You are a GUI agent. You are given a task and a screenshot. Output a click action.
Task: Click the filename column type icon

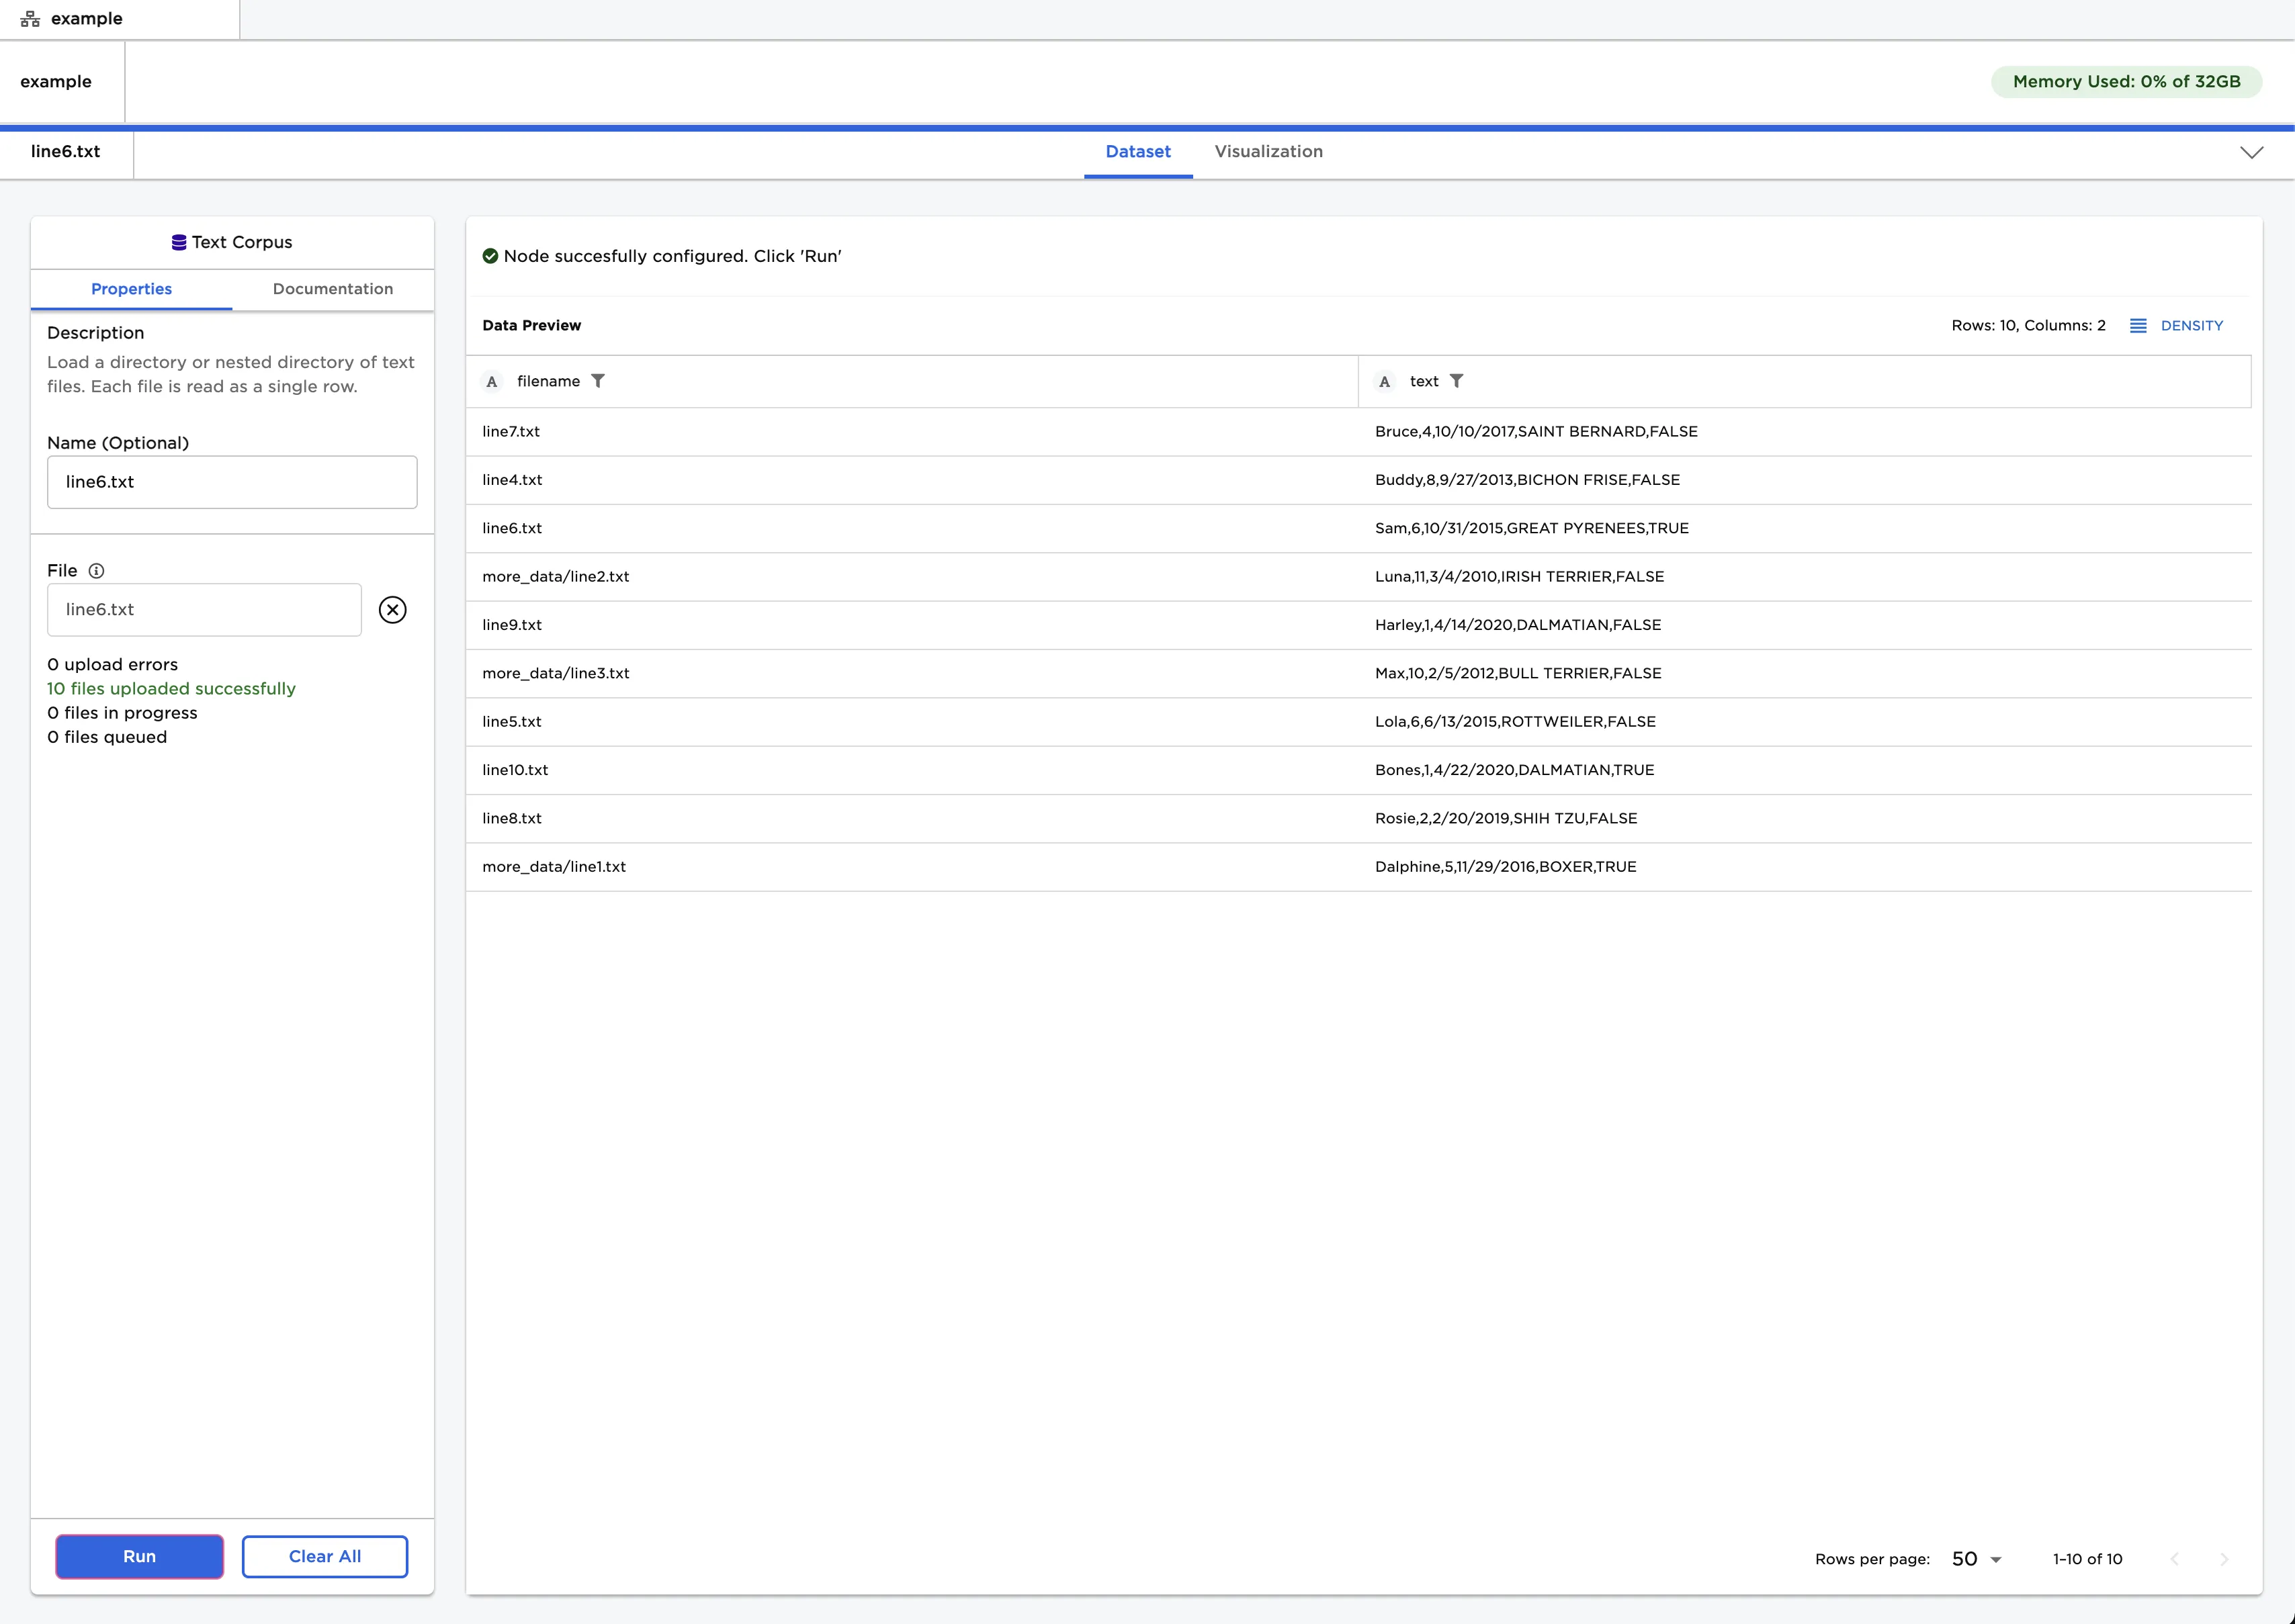491,382
